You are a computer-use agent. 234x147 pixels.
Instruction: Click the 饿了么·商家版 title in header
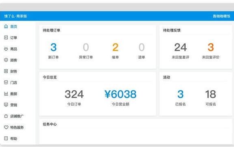click(15, 16)
